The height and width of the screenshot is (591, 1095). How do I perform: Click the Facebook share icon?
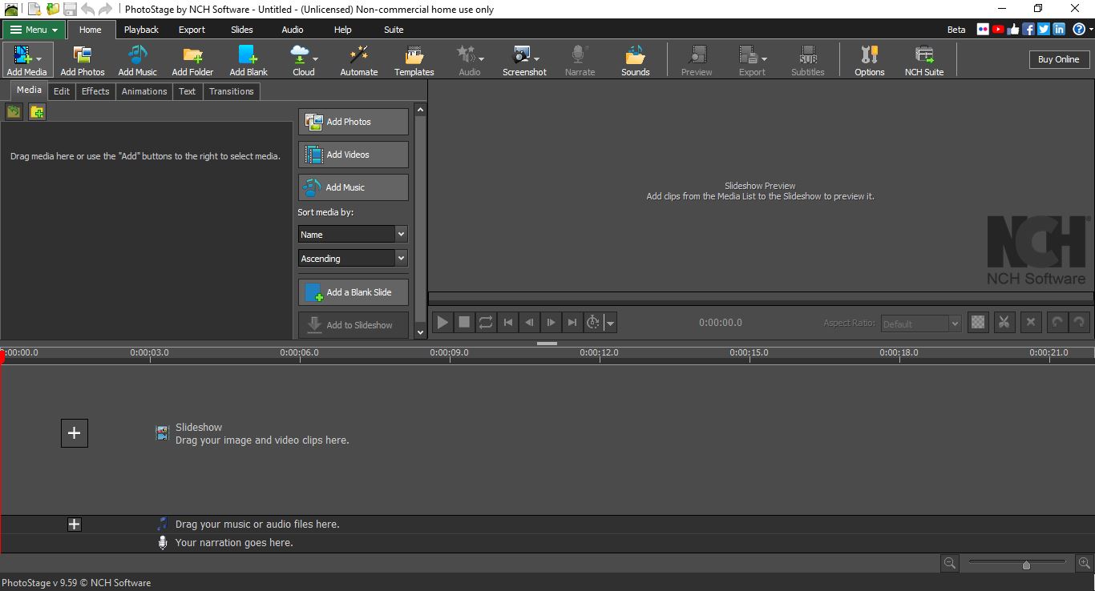coord(1028,30)
